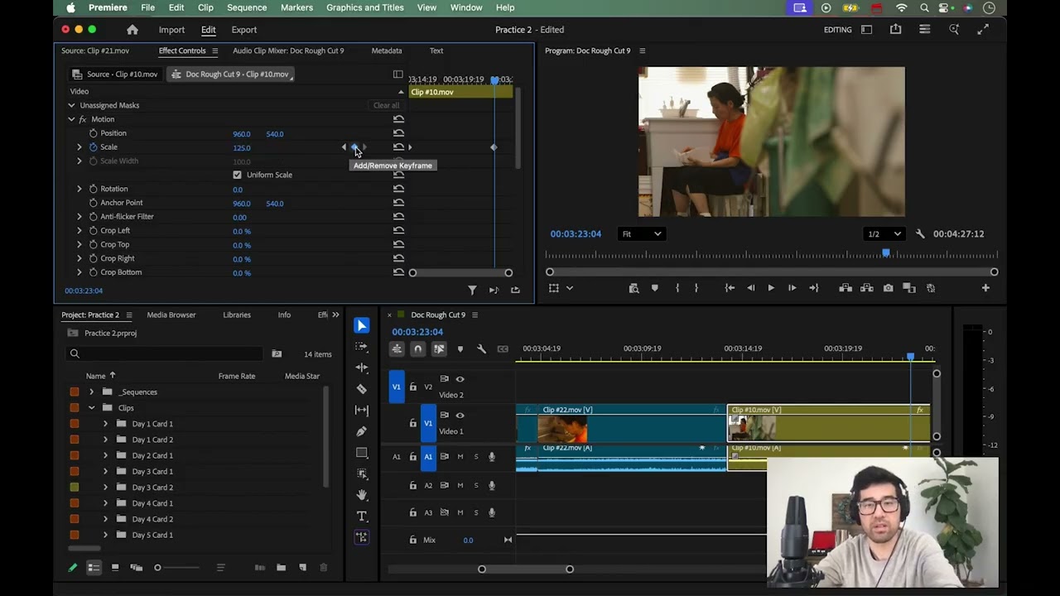The image size is (1060, 596).
Task: Switch to the Metadata tab
Action: coord(387,50)
